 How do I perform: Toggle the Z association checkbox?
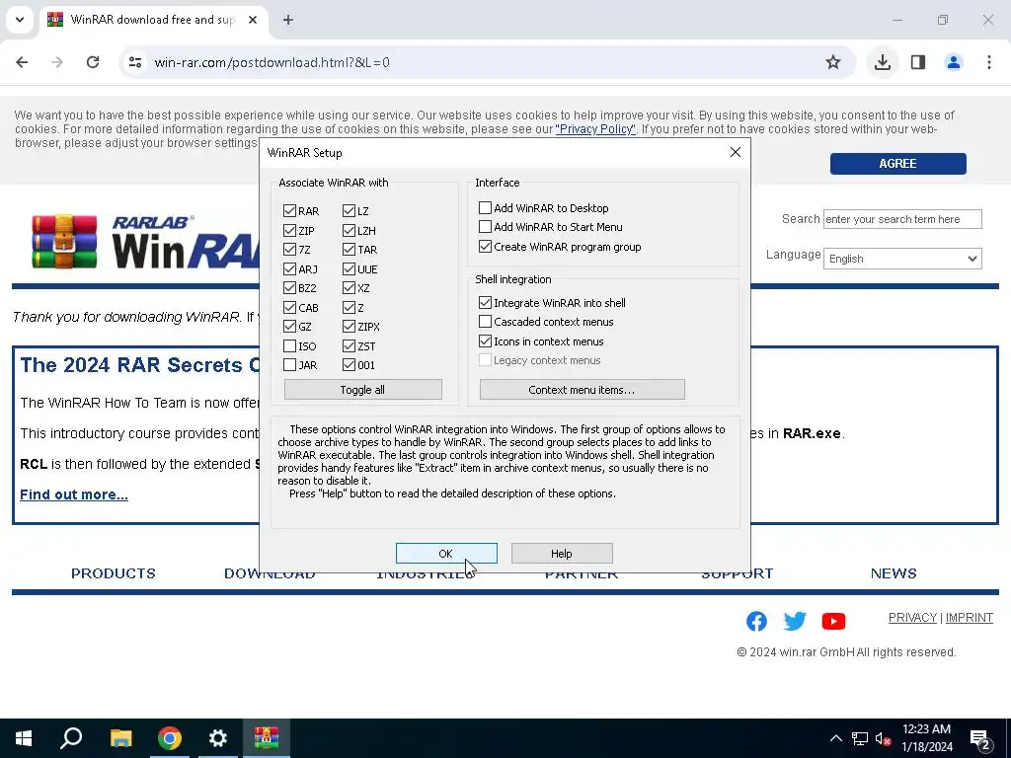tap(349, 308)
